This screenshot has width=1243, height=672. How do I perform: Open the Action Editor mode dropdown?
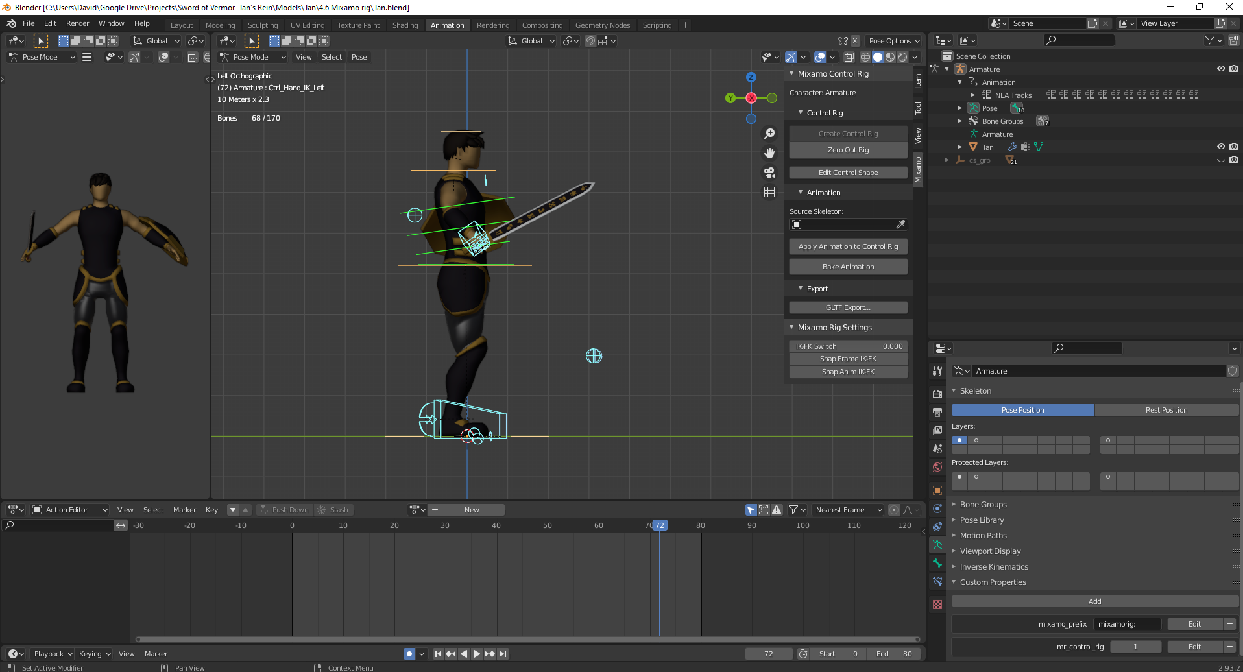click(69, 510)
